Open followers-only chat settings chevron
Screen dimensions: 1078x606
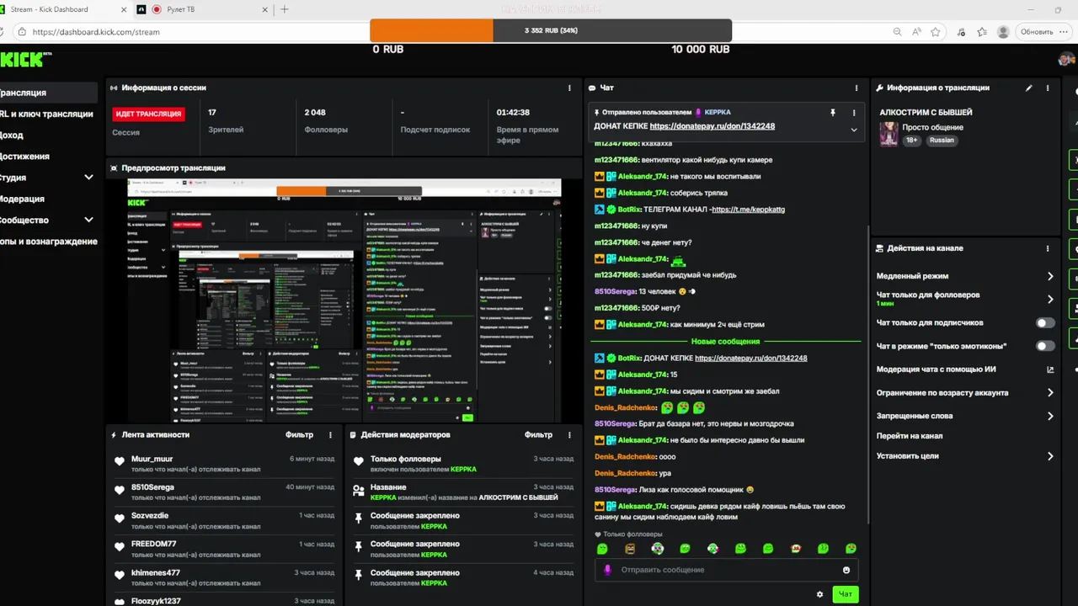(x=1050, y=299)
